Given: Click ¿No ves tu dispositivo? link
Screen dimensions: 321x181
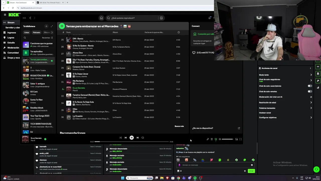Looking at the screenshot, I should [203, 128].
